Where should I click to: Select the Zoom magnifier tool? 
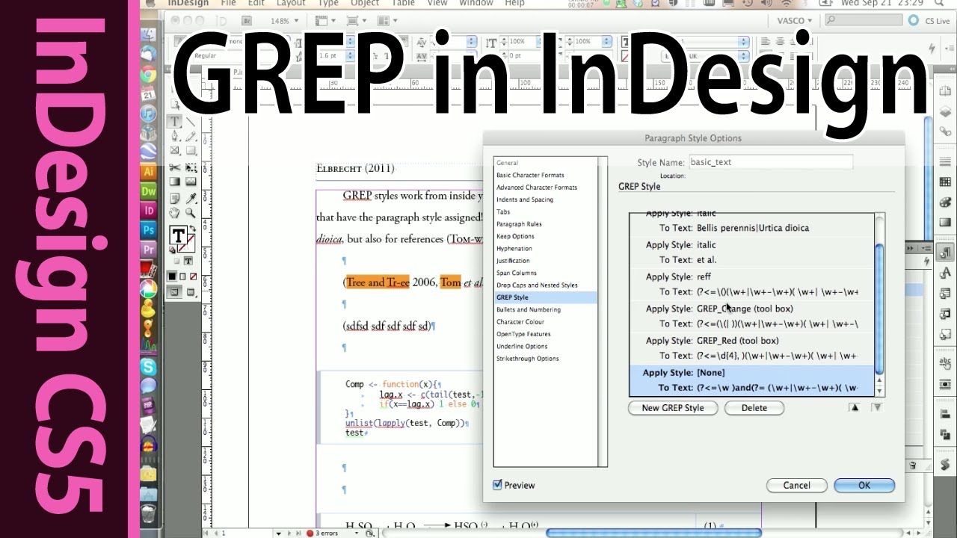point(190,213)
